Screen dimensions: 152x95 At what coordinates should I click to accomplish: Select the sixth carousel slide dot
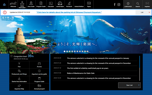pos(77,51)
